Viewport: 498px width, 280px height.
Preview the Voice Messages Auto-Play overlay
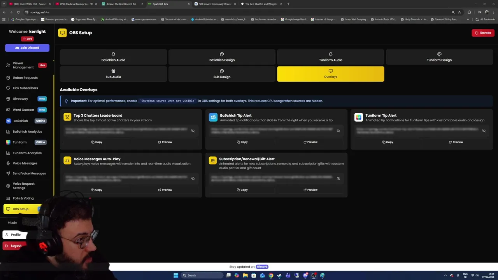tap(165, 190)
